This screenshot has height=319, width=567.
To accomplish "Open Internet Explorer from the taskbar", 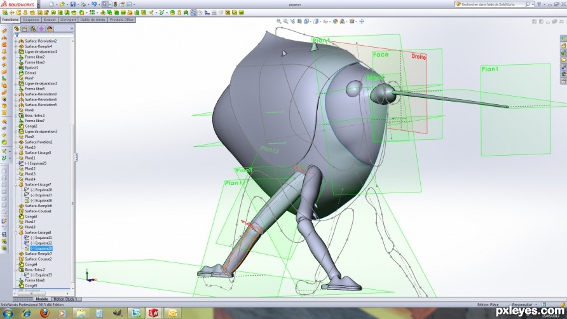I will [x=27, y=313].
